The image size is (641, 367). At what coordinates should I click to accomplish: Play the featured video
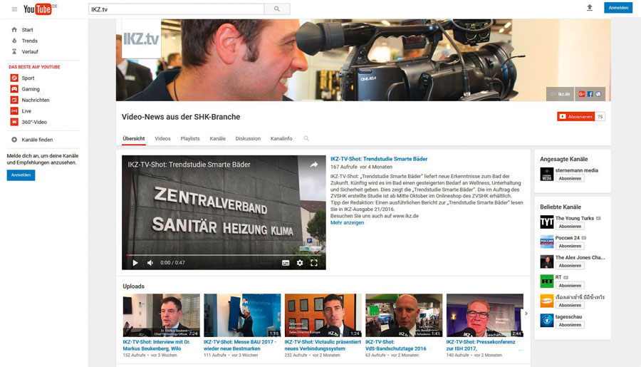[x=135, y=263]
